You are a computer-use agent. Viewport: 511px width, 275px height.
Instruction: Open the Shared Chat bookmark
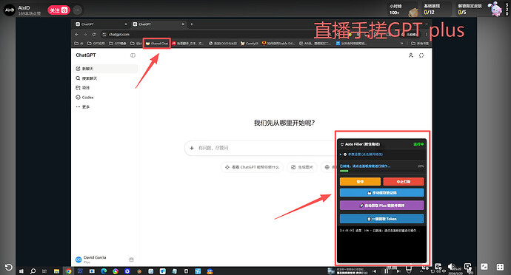[x=157, y=44]
